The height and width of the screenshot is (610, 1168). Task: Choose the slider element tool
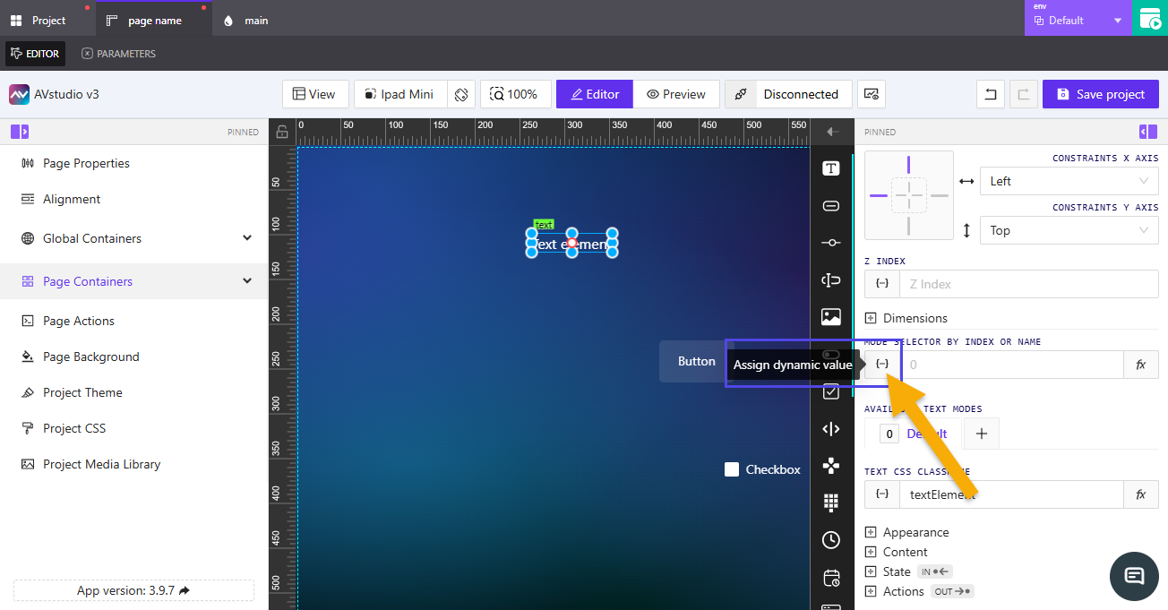tap(831, 243)
